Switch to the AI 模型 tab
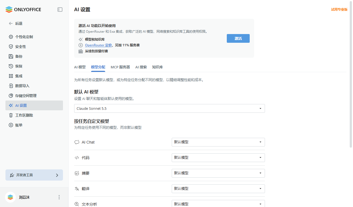 80,67
